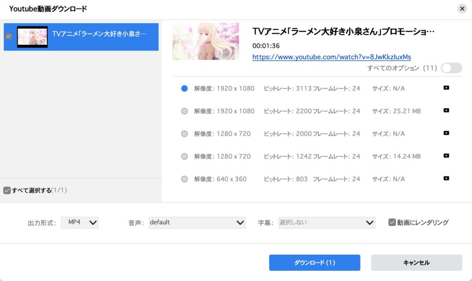
Task: Click サイズ: 14.24 MB text
Action: [396, 157]
